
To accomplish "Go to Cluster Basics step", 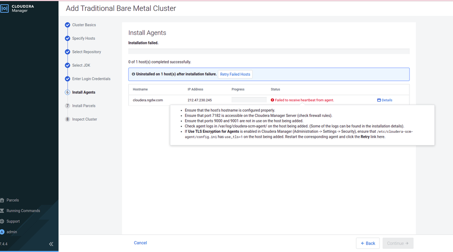I will pos(84,25).
